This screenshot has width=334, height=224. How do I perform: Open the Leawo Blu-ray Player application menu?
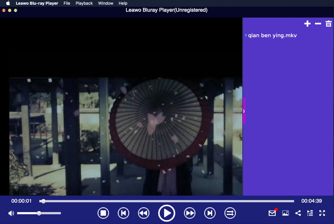pos(37,3)
